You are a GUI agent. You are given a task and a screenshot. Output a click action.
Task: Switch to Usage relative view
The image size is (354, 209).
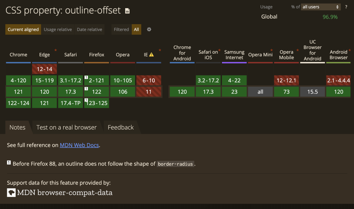[x=58, y=29]
